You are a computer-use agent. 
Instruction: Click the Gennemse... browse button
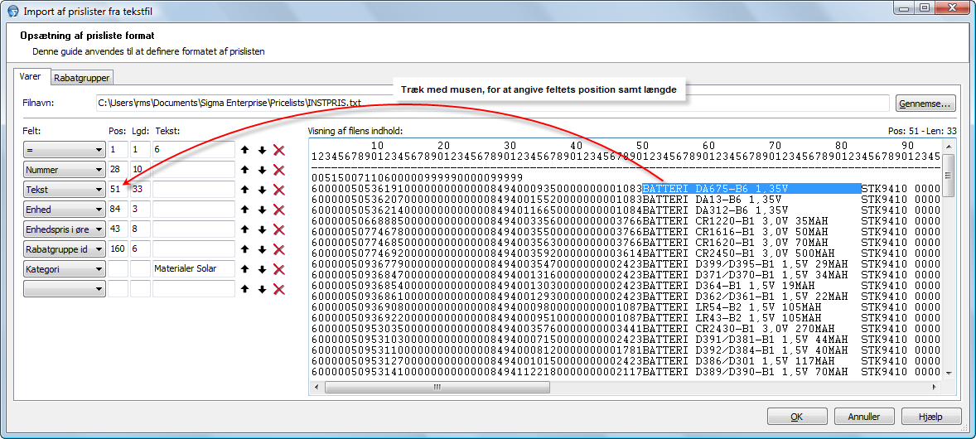925,104
